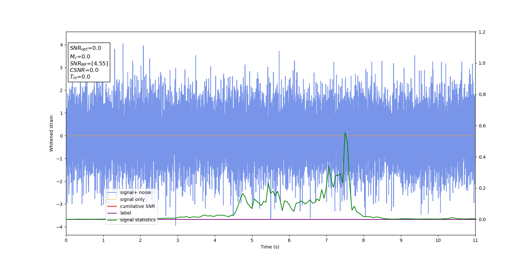Image resolution: width=528 pixels, height=264 pixels.
Task: Click the green 'signal statistics' legend line sample
Action: pyautogui.click(x=112, y=220)
